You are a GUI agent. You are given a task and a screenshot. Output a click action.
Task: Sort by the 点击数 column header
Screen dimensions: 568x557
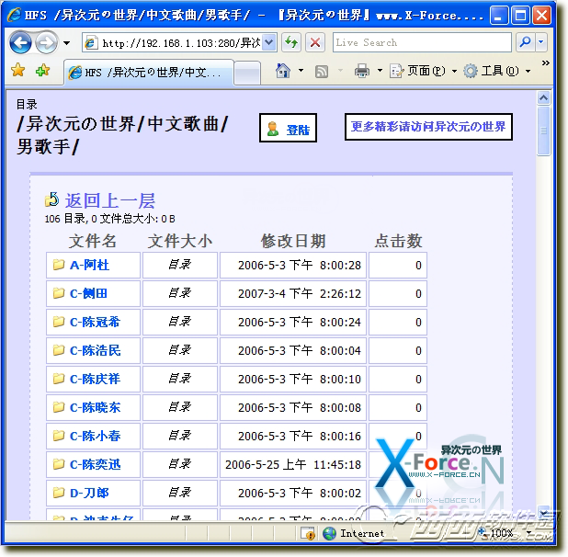point(398,241)
